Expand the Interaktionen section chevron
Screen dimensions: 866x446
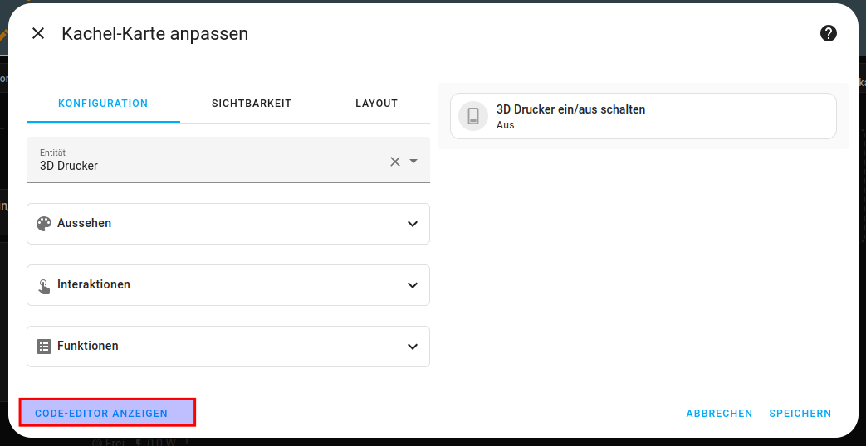point(413,285)
